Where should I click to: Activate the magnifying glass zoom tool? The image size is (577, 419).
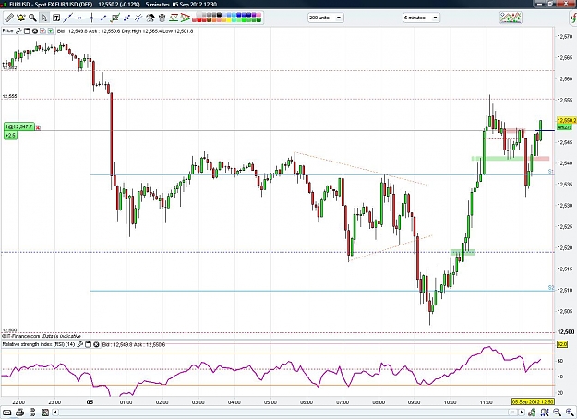32,18
